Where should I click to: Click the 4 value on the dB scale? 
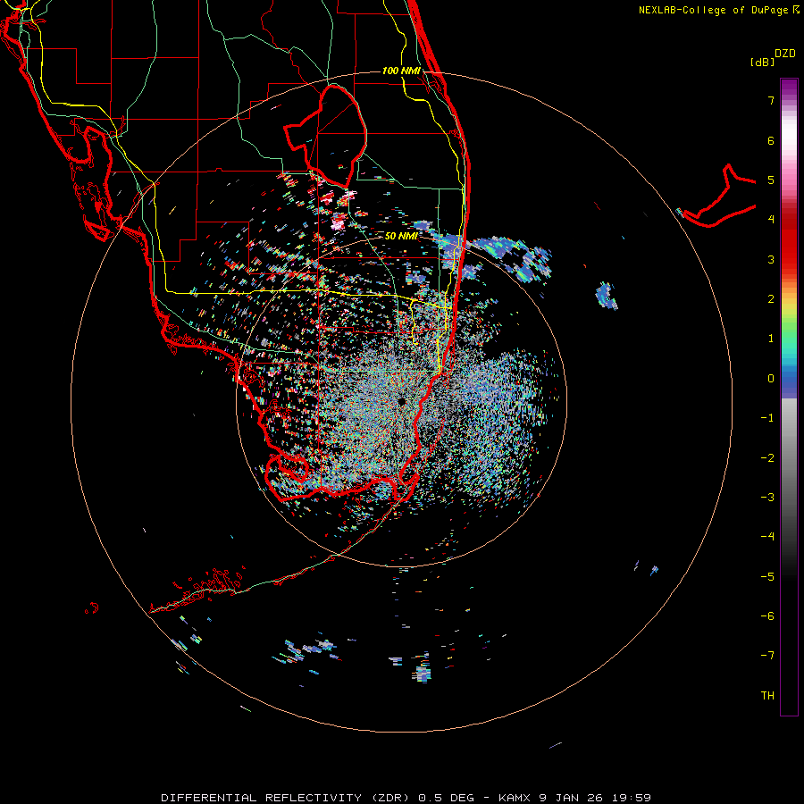pyautogui.click(x=771, y=219)
